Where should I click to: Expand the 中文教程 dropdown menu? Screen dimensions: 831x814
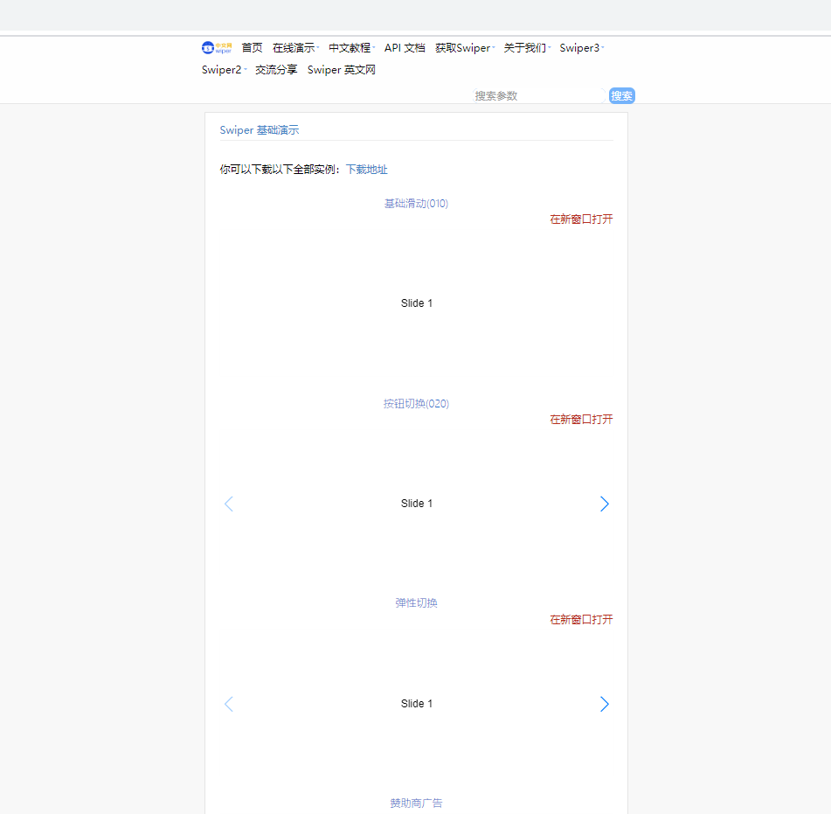click(x=351, y=48)
